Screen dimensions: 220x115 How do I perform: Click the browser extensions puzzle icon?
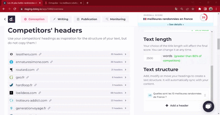pyautogui.click(x=199, y=9)
